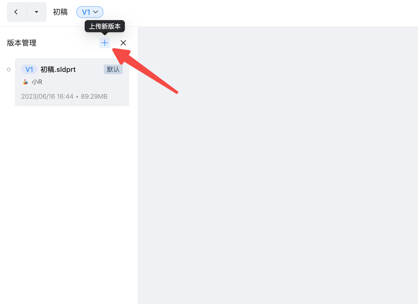Click the plus icon to upload new version
The width and height of the screenshot is (418, 304).
click(105, 43)
